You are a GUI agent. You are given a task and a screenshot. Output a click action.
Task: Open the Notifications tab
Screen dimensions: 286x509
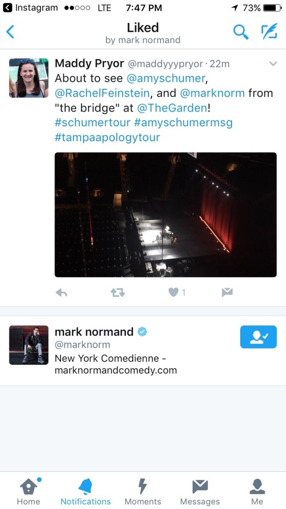(86, 492)
